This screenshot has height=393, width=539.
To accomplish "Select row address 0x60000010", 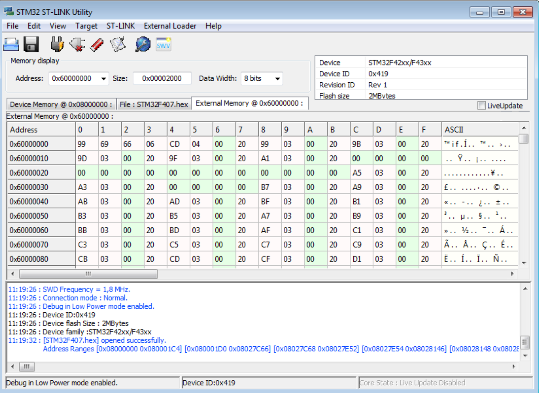I will point(42,159).
